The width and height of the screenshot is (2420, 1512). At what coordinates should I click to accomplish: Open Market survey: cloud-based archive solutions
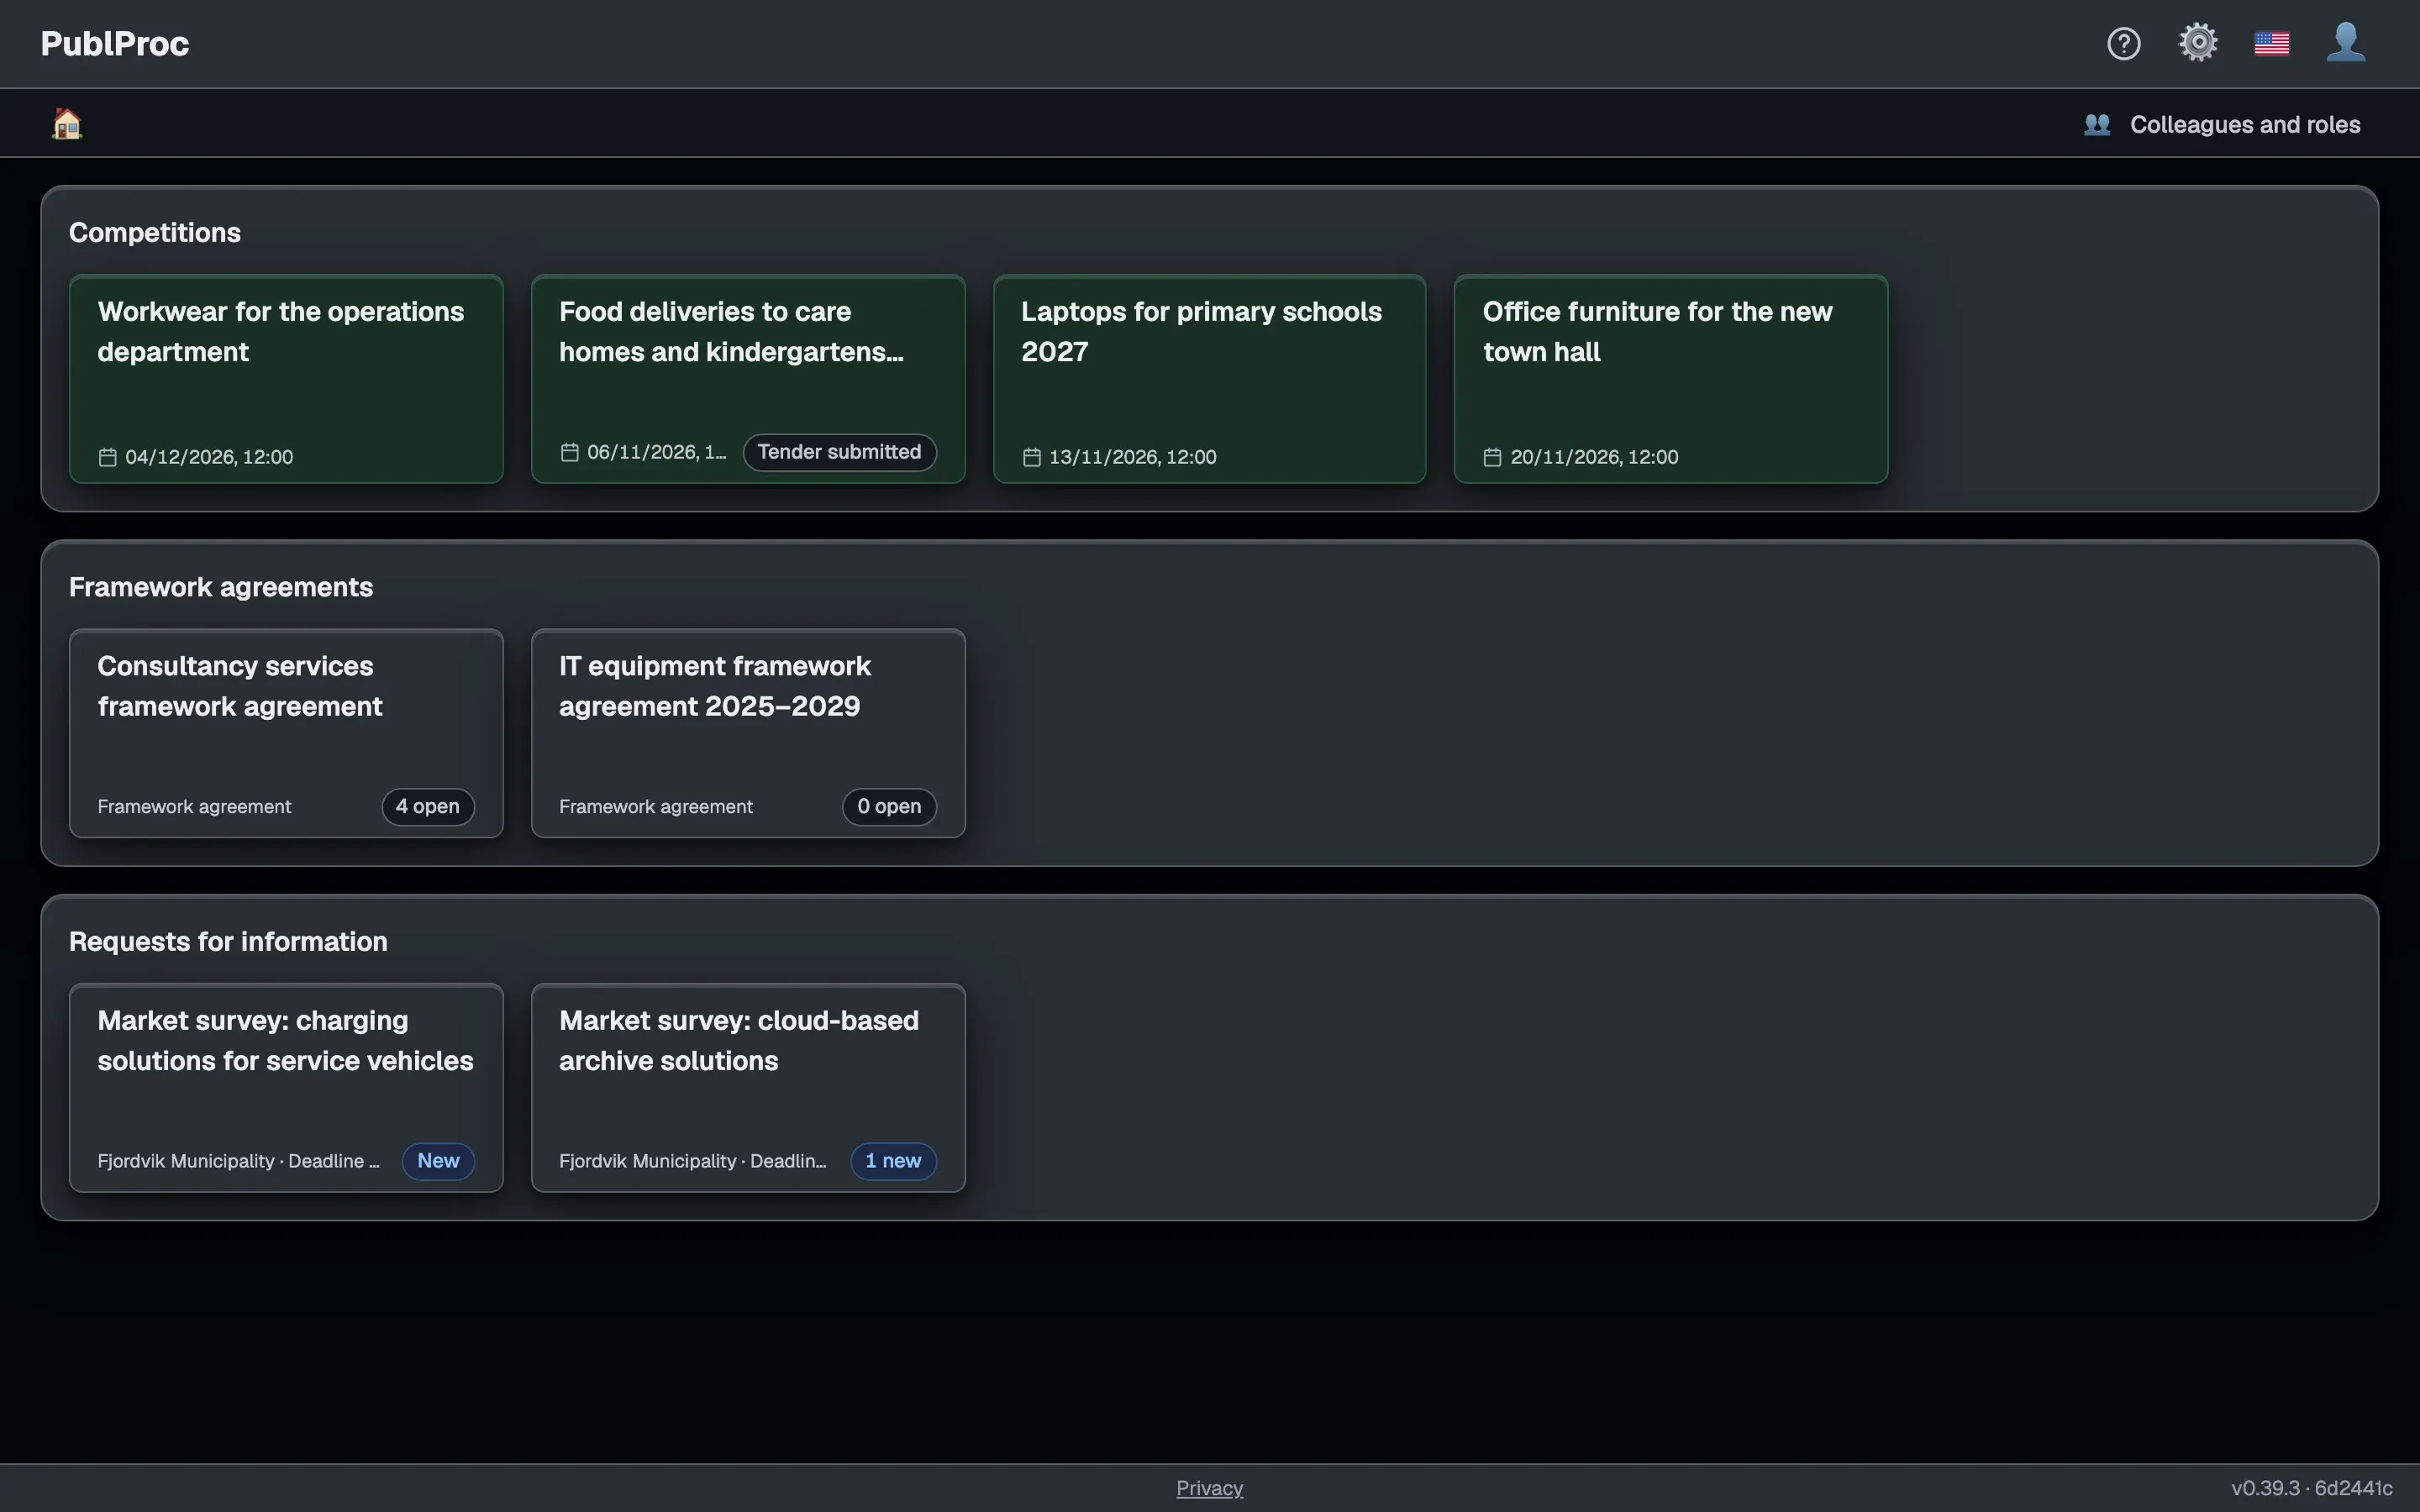click(748, 1088)
